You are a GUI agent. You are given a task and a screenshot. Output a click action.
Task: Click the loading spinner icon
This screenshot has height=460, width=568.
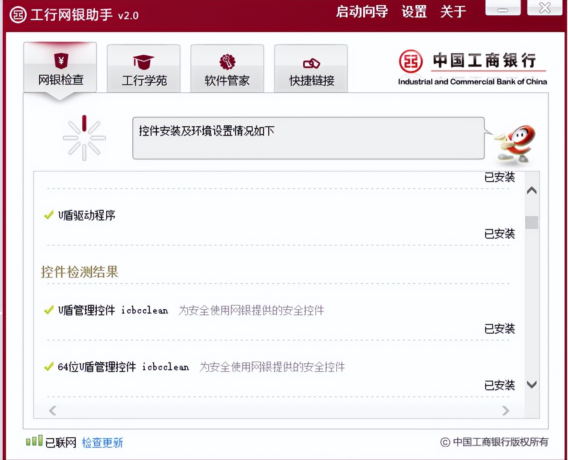tap(84, 137)
